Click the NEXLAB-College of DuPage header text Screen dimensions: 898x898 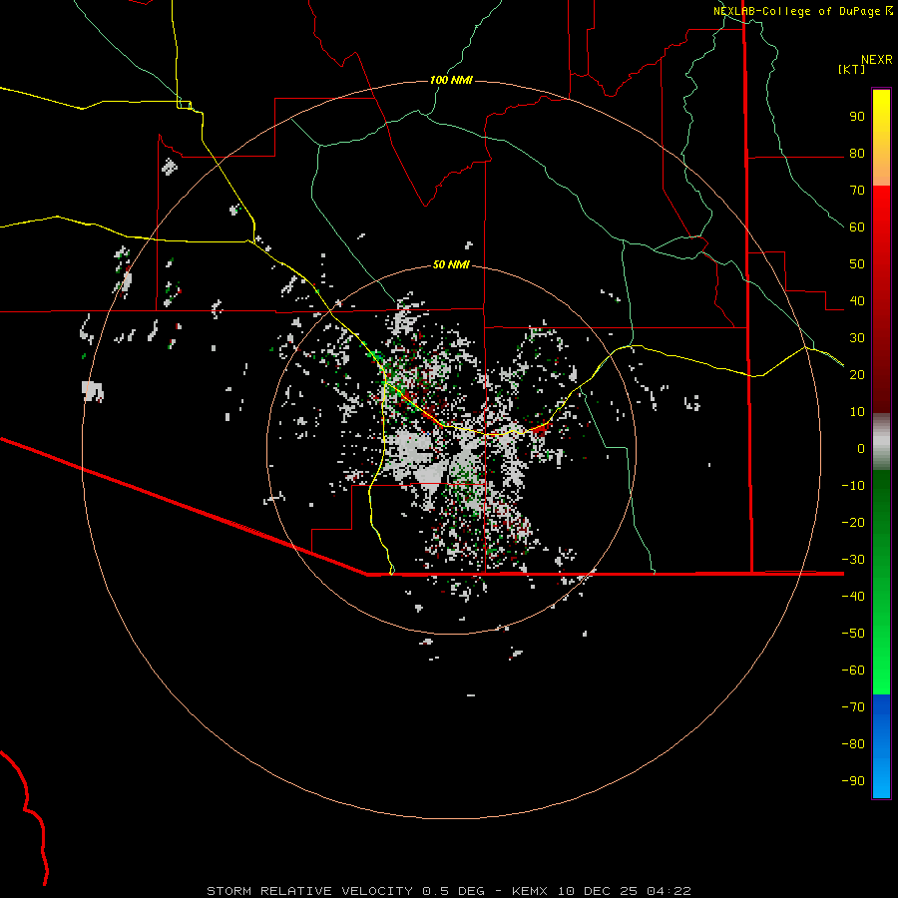pyautogui.click(x=796, y=11)
